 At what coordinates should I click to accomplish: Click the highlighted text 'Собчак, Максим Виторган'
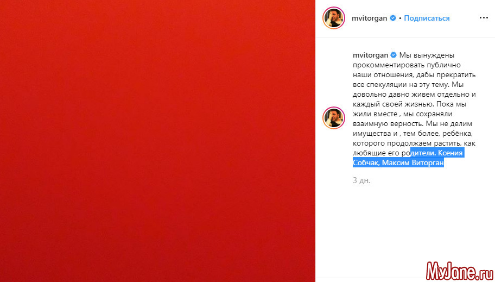pos(398,163)
